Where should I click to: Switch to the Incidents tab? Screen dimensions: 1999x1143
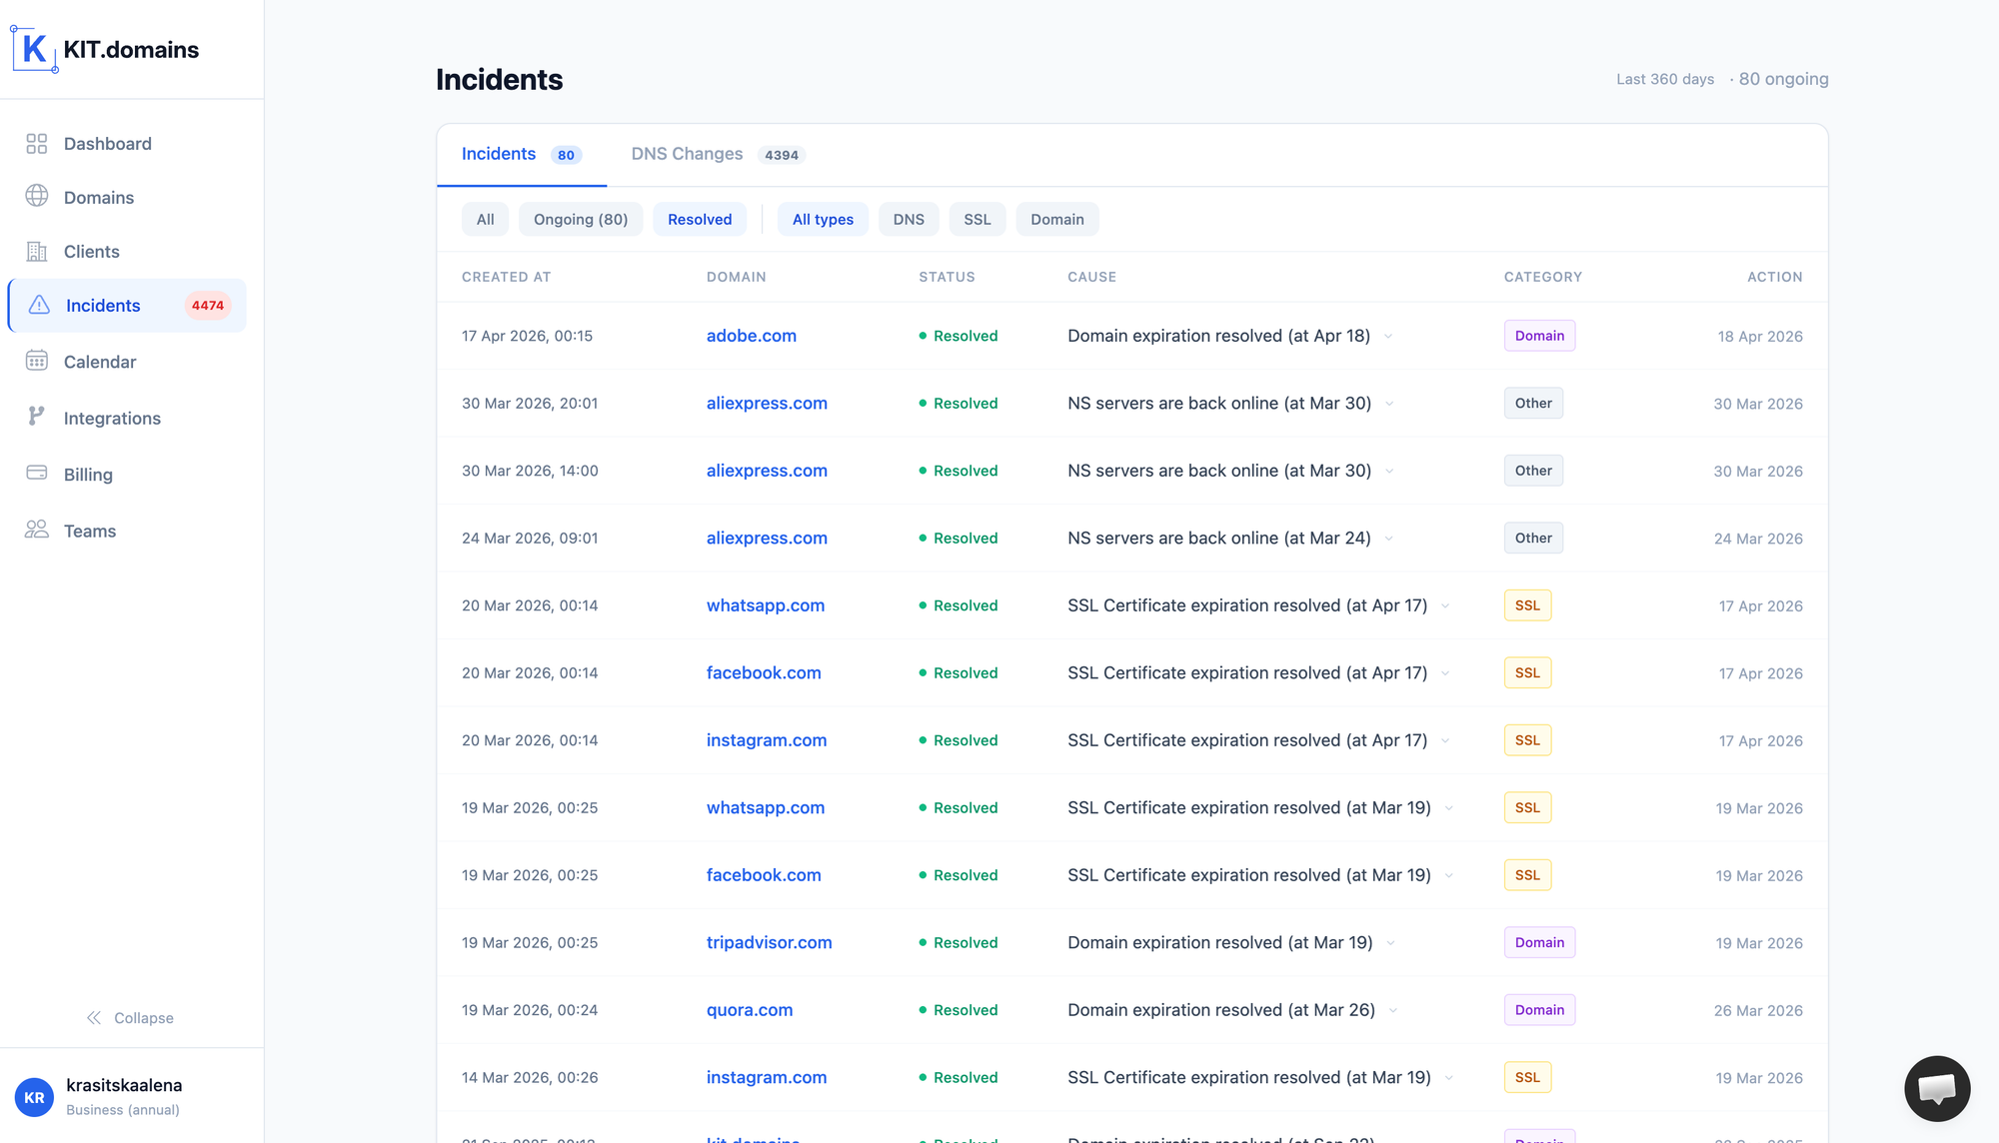[x=522, y=154]
